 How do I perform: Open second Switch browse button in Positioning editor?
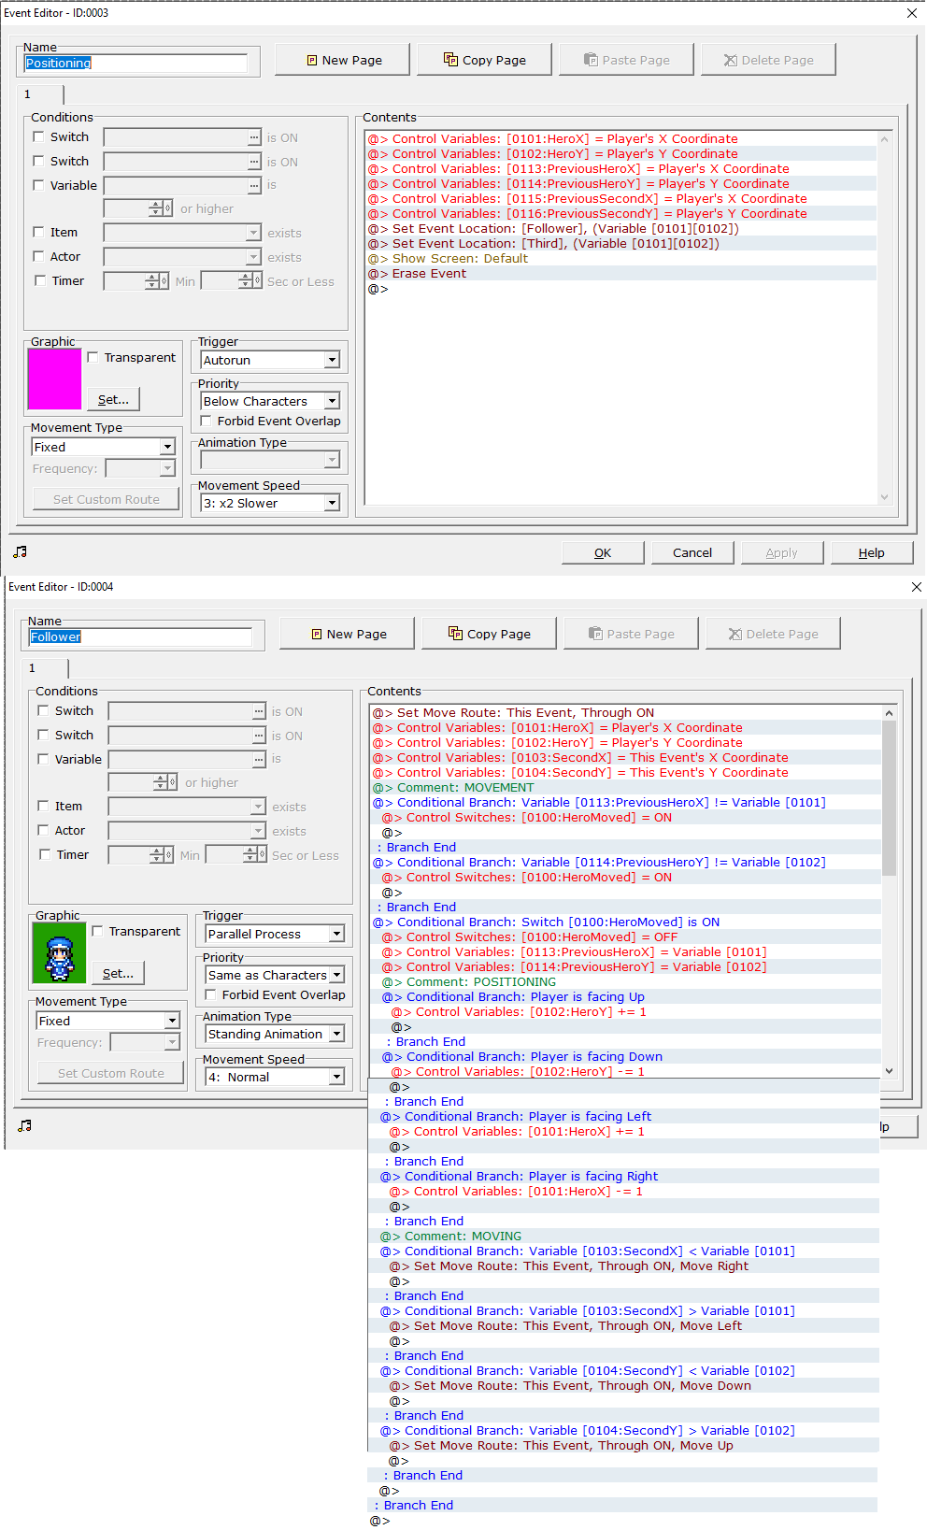(x=254, y=162)
